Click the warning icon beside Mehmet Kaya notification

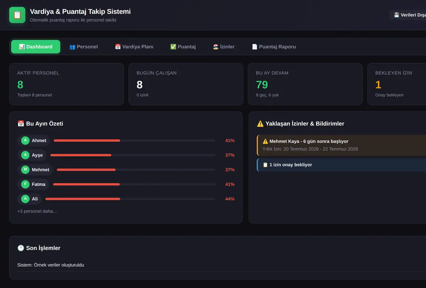coord(265,141)
